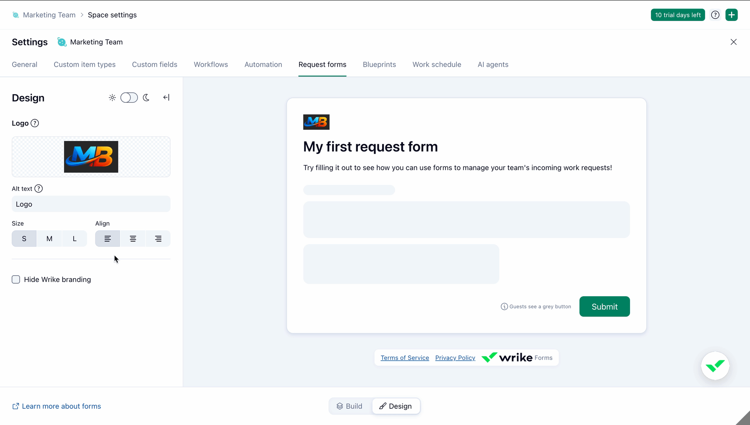Viewport: 750px width, 425px height.
Task: Open help icon in top bar
Action: pyautogui.click(x=715, y=15)
